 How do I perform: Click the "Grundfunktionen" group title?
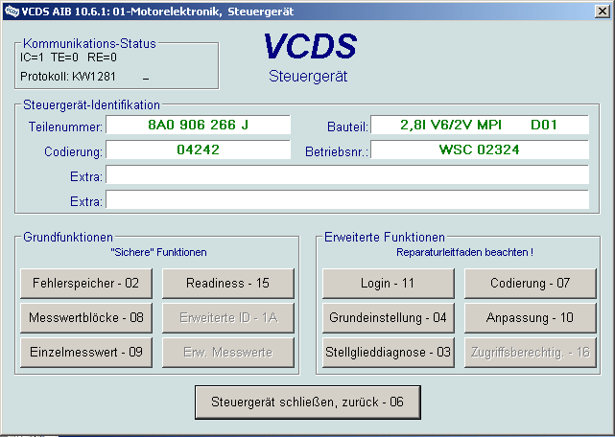coord(68,237)
